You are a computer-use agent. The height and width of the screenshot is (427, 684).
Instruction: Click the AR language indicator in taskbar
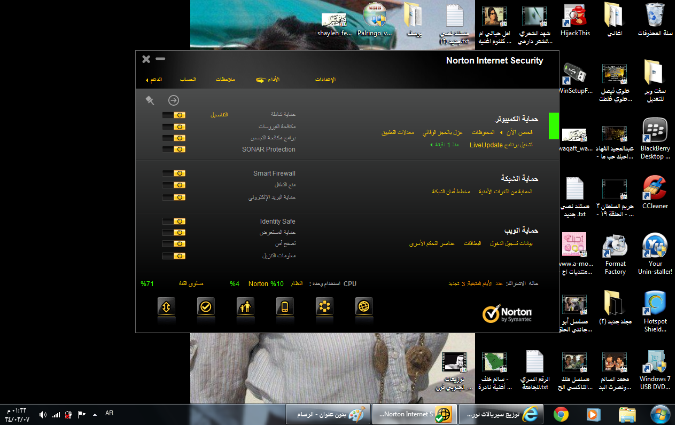pos(110,413)
